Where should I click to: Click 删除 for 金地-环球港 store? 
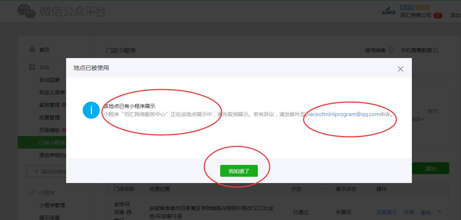[426, 213]
